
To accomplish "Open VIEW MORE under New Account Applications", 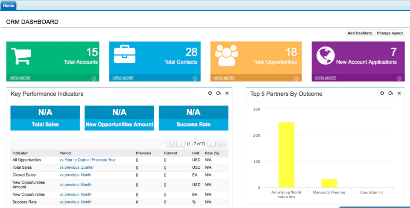I will point(325,78).
